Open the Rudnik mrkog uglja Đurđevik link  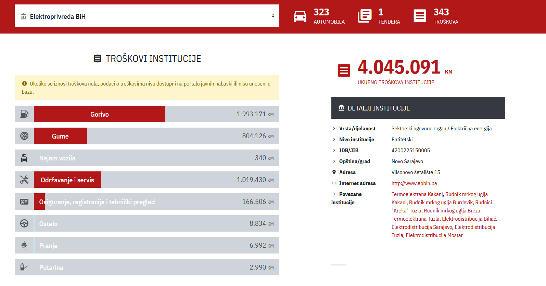coord(441,203)
